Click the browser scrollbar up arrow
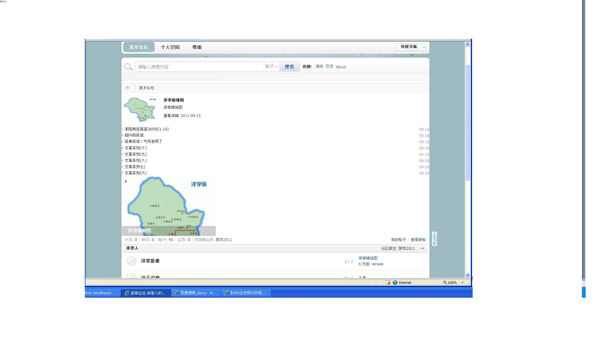Viewport: 601px width, 338px height. (x=467, y=44)
